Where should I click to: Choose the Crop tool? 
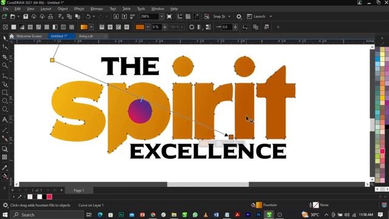4,57
